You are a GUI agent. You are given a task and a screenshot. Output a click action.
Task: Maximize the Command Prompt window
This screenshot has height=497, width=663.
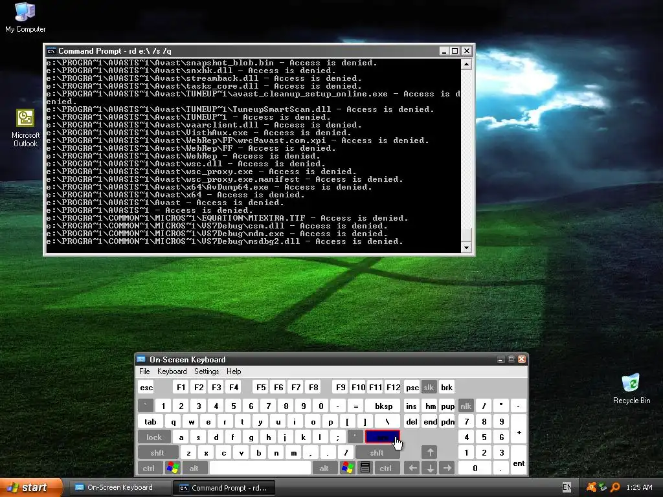pyautogui.click(x=455, y=51)
